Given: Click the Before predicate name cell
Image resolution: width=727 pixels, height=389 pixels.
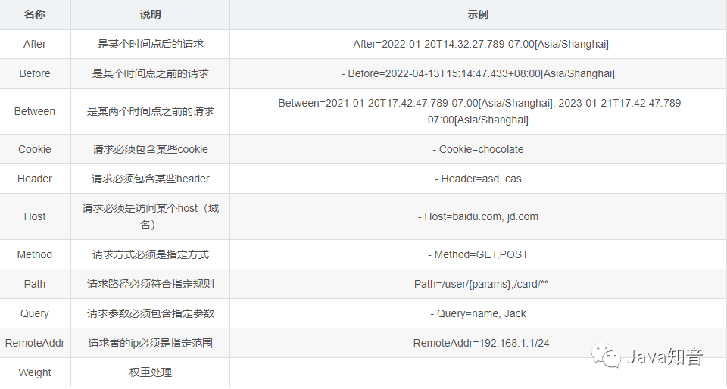Looking at the screenshot, I should [35, 73].
